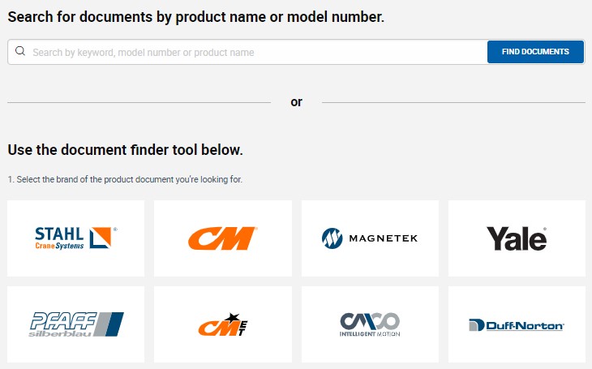
Task: Open the Duff-Norton brand tile
Action: (x=517, y=324)
